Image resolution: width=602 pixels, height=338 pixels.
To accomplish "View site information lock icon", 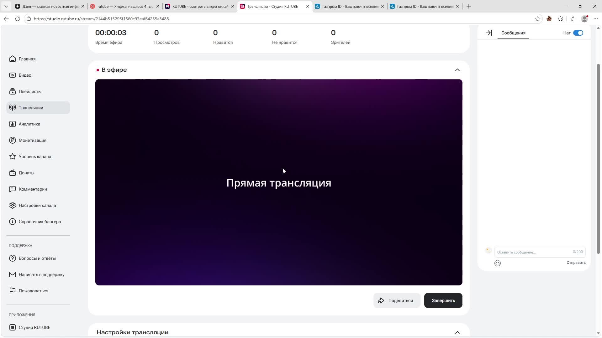I will 29,19.
